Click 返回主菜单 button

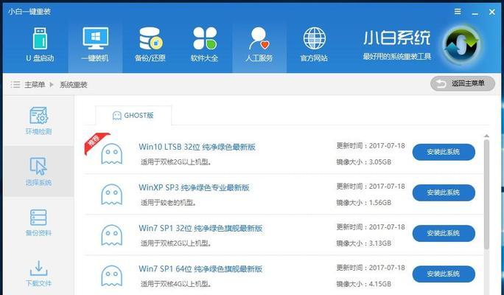[x=463, y=83]
